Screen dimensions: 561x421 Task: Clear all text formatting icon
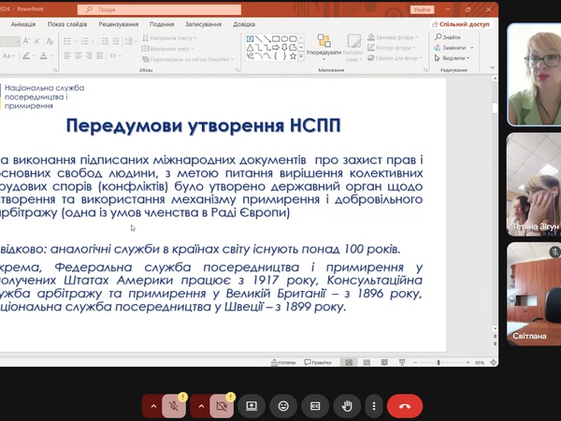[50, 41]
